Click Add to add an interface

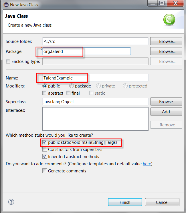[167, 112]
